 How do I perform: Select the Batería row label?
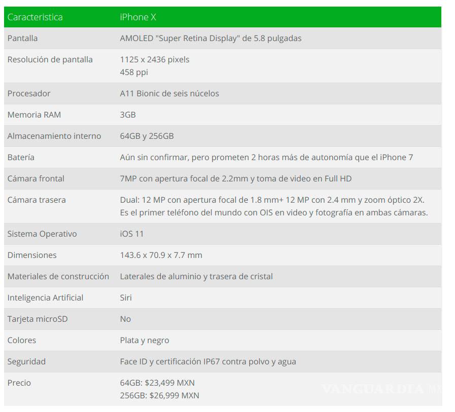[21, 157]
